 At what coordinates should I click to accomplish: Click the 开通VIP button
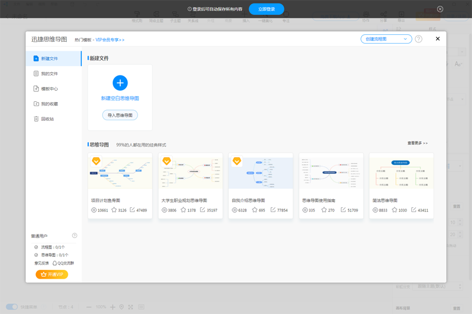tap(52, 275)
